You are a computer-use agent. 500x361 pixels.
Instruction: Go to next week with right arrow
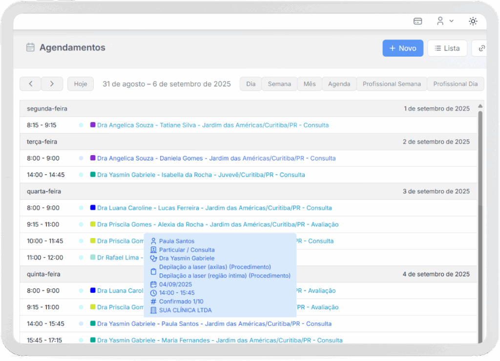(x=52, y=84)
